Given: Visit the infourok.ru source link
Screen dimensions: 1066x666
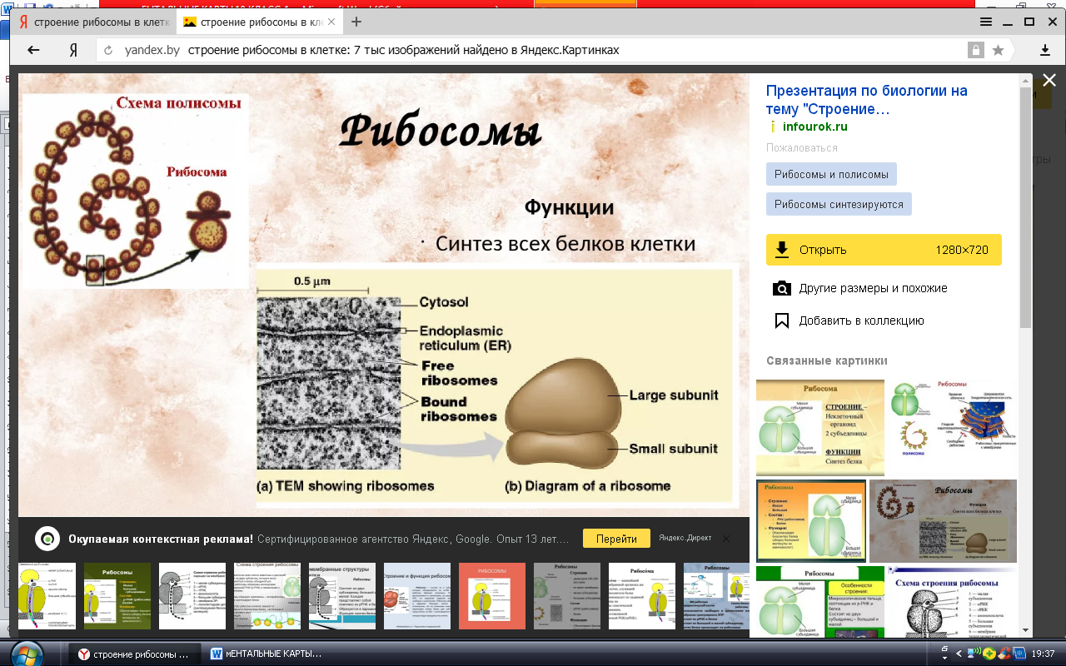Looking at the screenshot, I should pos(814,127).
